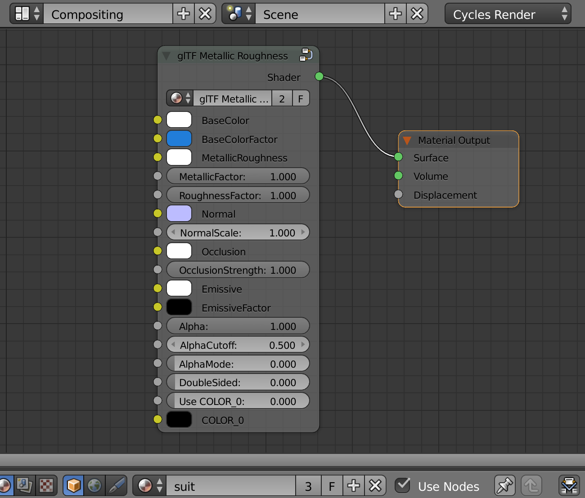Decrease AlphaCutoff with left arrow
The height and width of the screenshot is (498, 585).
coord(173,345)
